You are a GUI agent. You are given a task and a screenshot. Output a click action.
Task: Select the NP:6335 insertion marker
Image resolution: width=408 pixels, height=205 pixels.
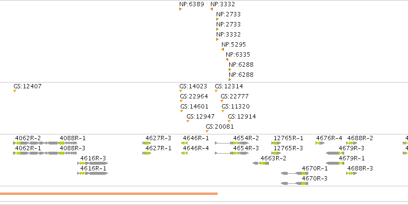click(227, 60)
